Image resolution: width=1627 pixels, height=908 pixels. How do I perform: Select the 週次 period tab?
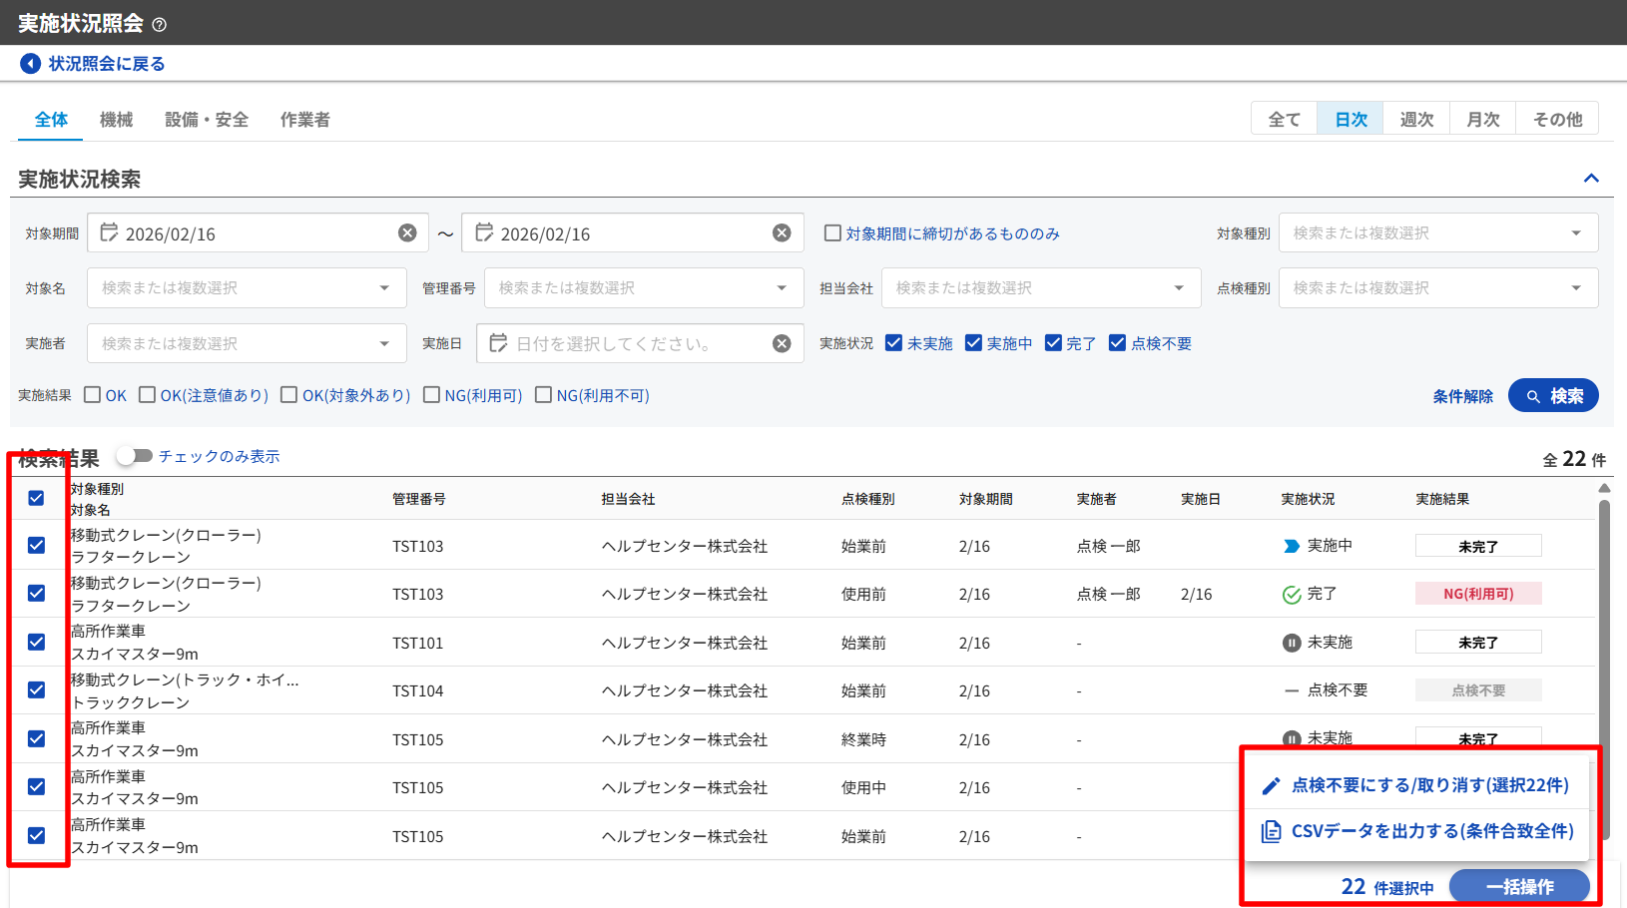tap(1416, 119)
